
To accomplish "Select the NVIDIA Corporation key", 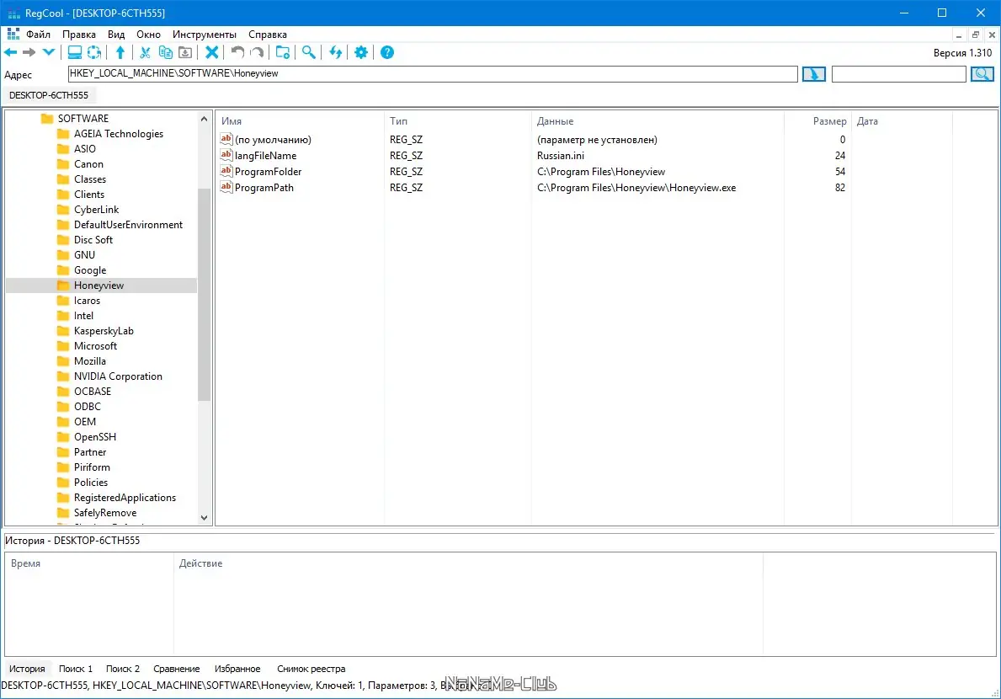I will (118, 376).
